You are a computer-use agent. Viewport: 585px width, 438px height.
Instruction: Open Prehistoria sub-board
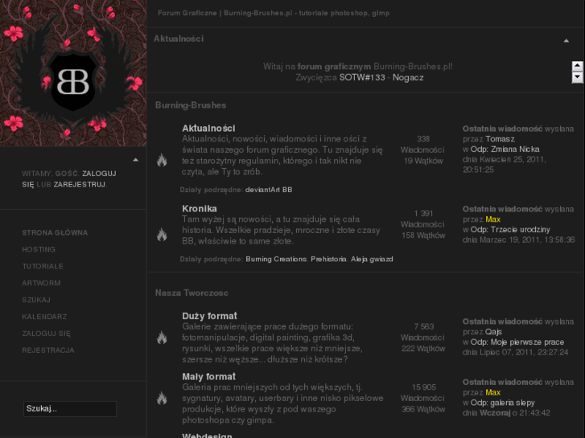pyautogui.click(x=328, y=259)
